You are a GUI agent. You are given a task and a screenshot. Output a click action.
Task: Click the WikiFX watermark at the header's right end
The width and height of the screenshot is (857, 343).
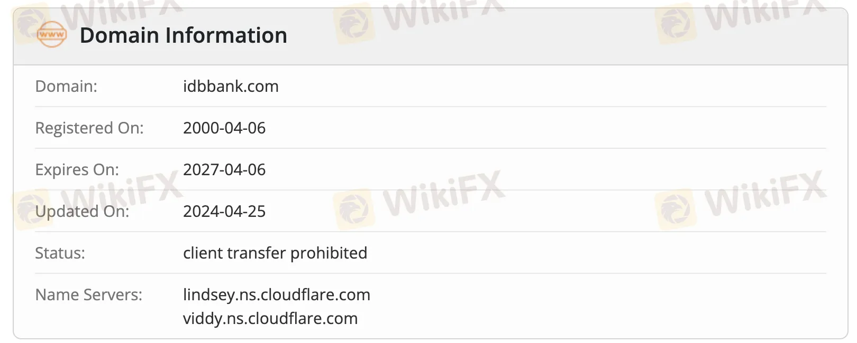click(x=762, y=16)
